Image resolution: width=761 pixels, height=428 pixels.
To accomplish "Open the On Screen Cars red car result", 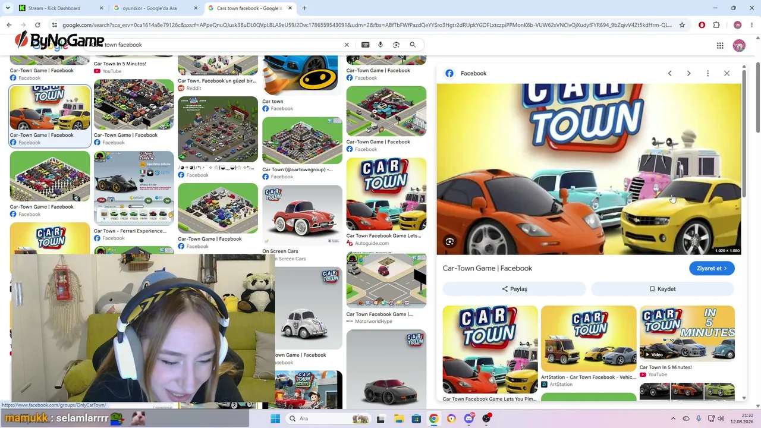I will tap(302, 215).
